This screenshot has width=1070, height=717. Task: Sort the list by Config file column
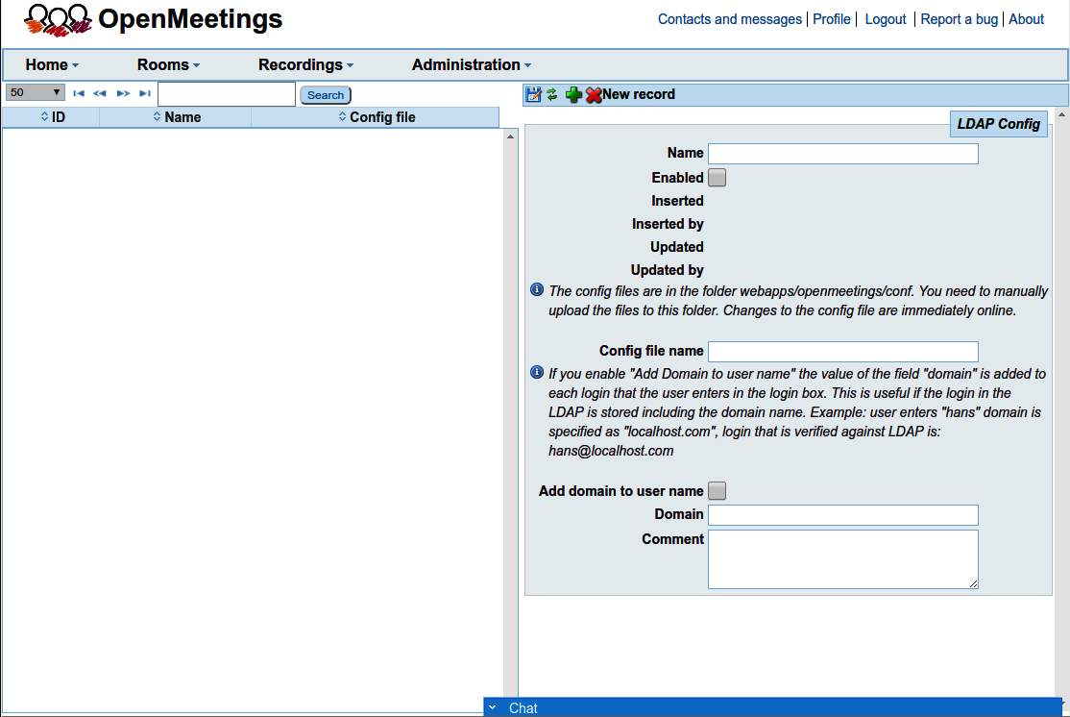tap(376, 117)
